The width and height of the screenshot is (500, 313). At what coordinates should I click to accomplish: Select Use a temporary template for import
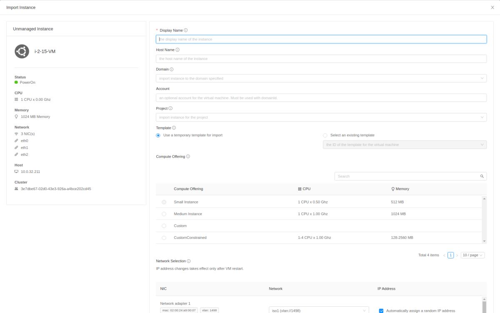point(158,135)
